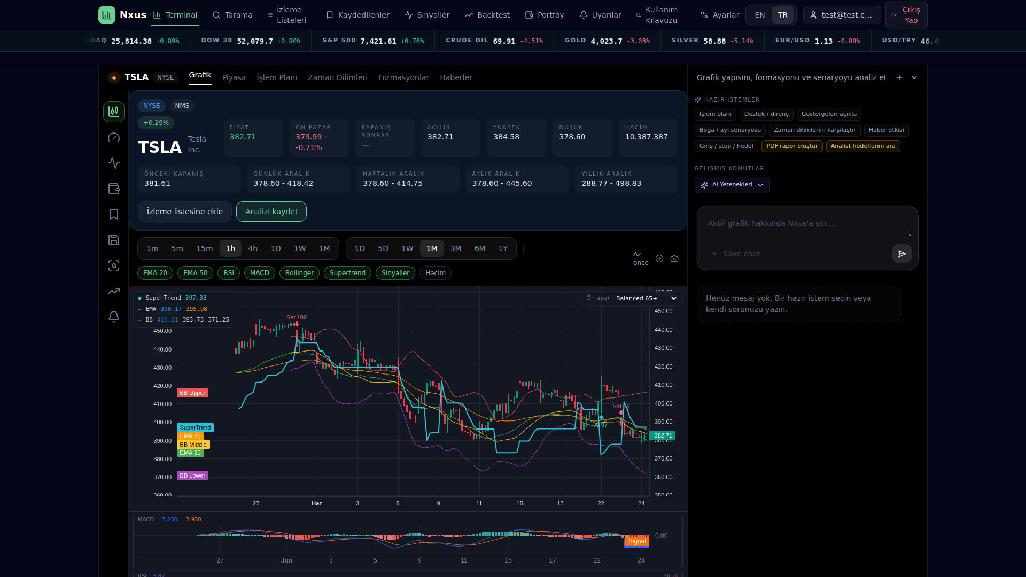Open the bell alerts sidebar icon
1026x577 pixels.
coord(114,317)
